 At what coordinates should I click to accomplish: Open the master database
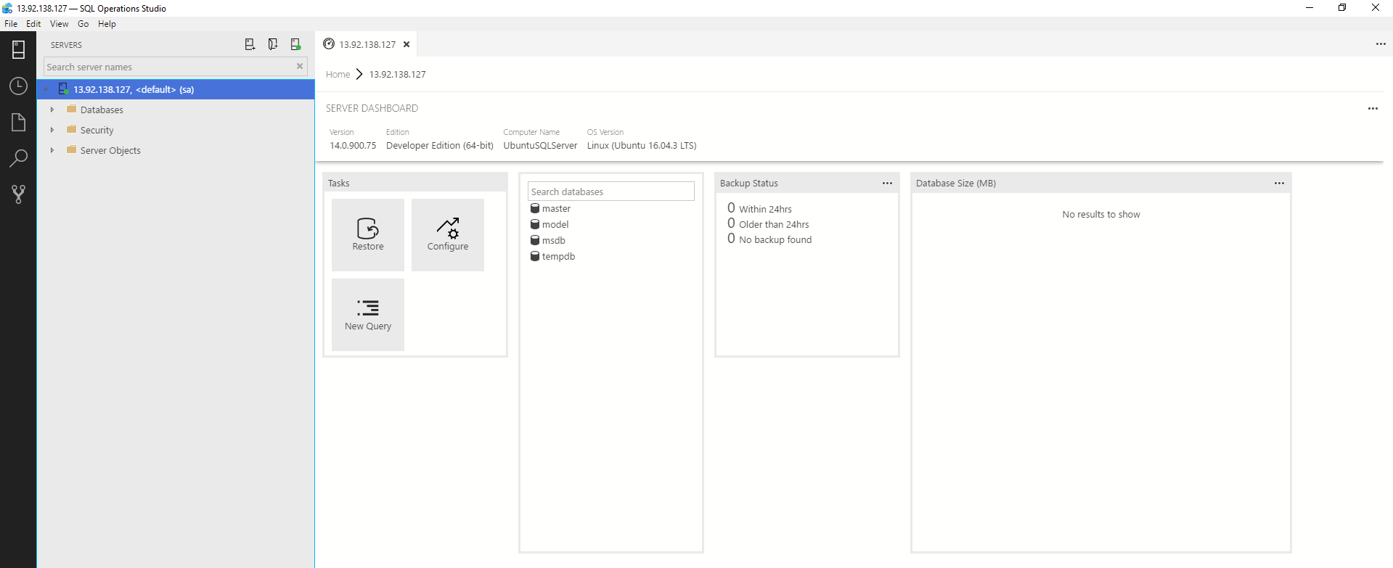pos(556,208)
